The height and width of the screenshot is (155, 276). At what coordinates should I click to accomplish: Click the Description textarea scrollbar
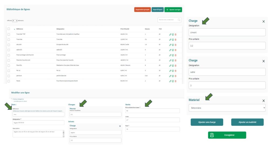point(63,134)
